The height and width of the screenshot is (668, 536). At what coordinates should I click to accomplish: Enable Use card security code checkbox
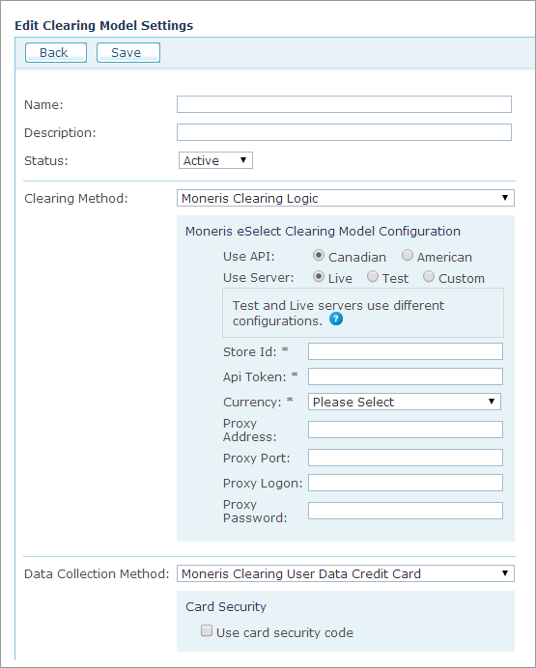coord(207,630)
